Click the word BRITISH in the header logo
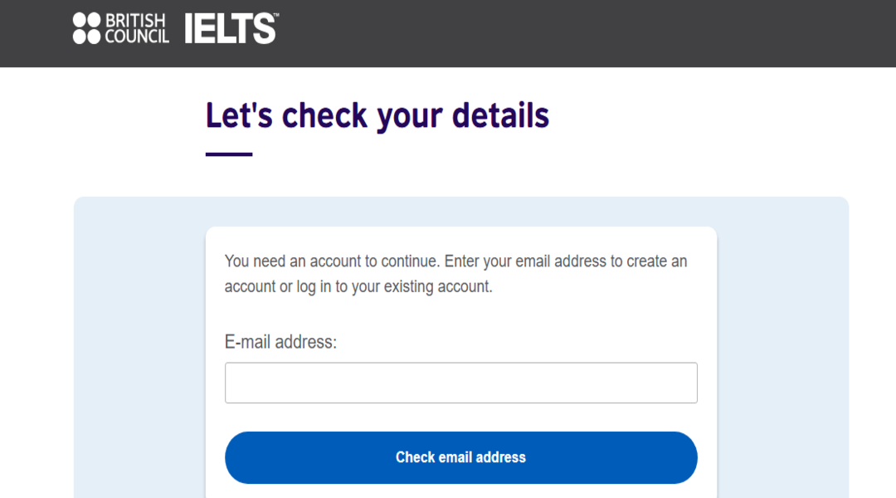This screenshot has width=896, height=498. (x=137, y=21)
